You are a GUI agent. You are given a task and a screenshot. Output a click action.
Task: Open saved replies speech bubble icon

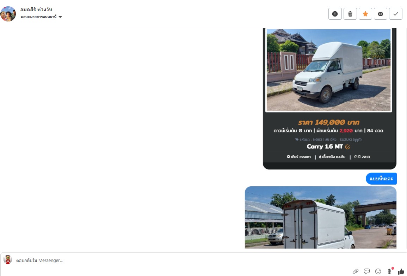coord(367,271)
